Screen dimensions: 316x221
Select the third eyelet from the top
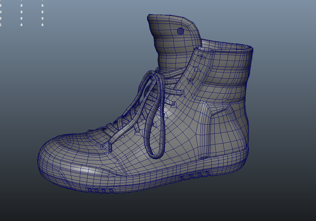[190, 82]
